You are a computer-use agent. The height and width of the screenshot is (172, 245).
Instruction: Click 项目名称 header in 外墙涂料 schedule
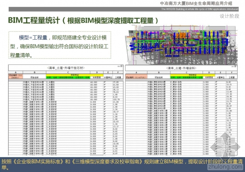[x=159, y=78]
